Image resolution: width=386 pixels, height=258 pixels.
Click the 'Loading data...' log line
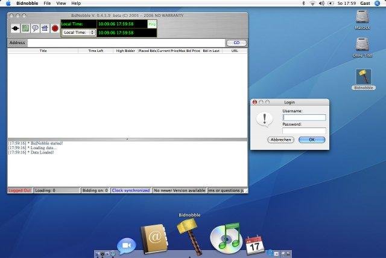coord(32,148)
